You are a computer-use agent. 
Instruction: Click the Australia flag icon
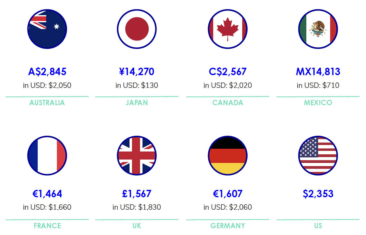(47, 29)
